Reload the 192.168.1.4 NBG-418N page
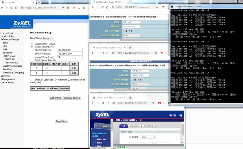 (103, 103)
